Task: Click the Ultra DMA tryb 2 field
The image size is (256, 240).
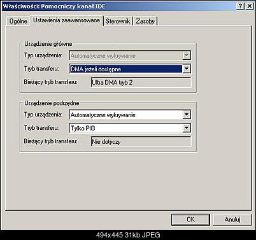Action: (x=141, y=82)
